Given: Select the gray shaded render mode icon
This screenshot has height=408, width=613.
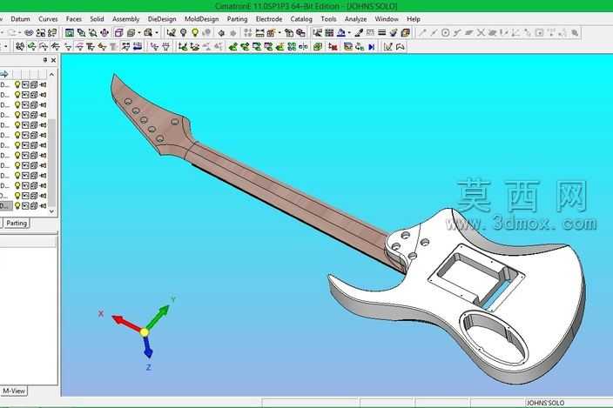Looking at the screenshot, I should (x=131, y=33).
